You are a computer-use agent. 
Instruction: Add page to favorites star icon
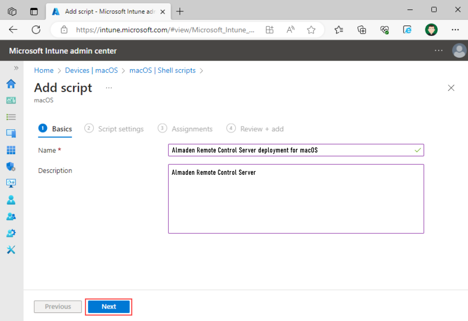(311, 29)
